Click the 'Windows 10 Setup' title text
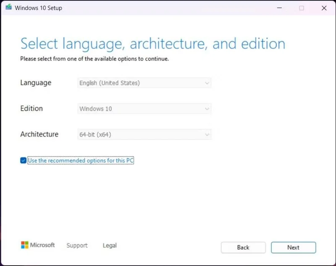This screenshot has height=266, width=336. pyautogui.click(x=38, y=8)
